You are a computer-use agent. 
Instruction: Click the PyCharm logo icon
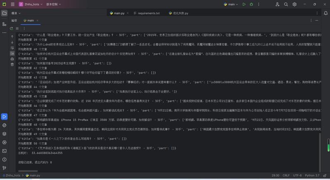4,4
